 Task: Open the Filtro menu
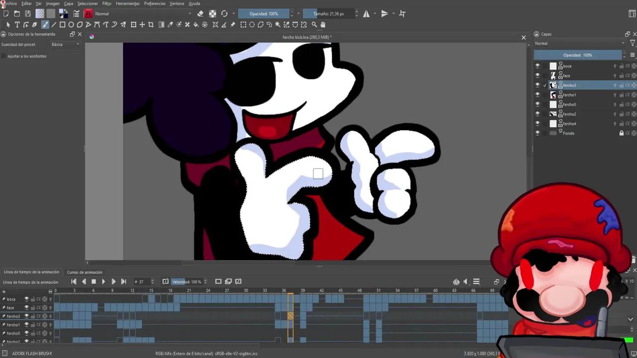point(107,3)
